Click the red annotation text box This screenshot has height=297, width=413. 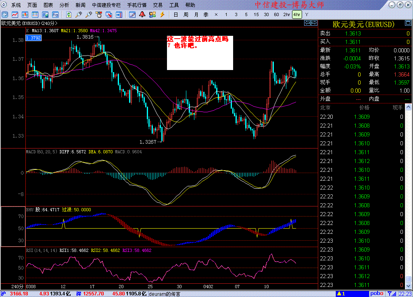(200, 53)
